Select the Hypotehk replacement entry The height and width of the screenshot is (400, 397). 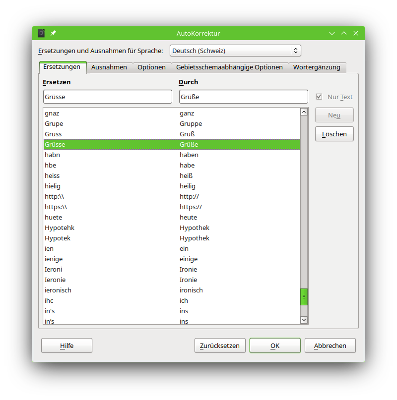60,228
